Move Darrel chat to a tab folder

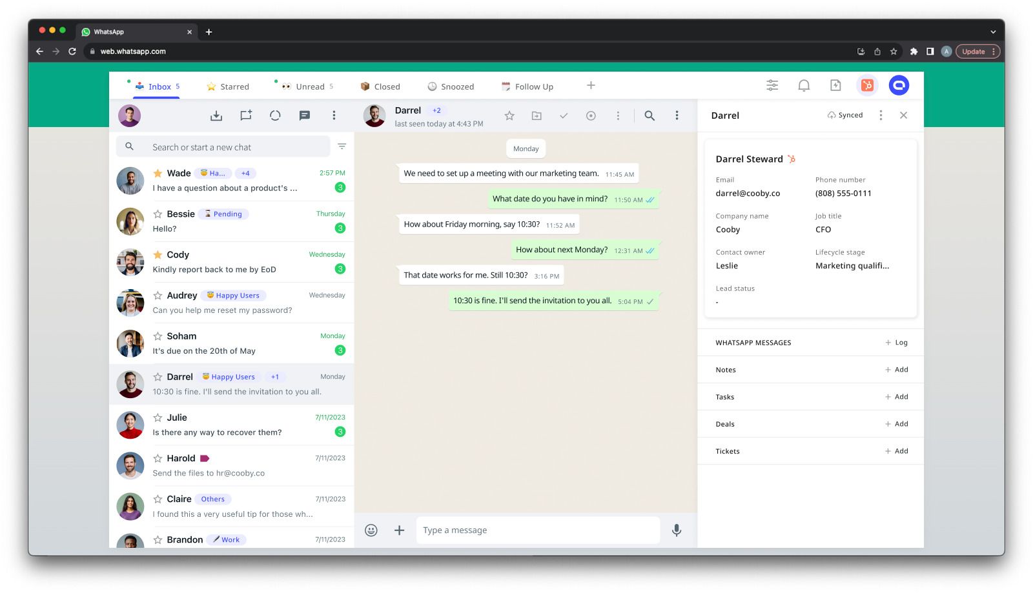[x=537, y=116]
